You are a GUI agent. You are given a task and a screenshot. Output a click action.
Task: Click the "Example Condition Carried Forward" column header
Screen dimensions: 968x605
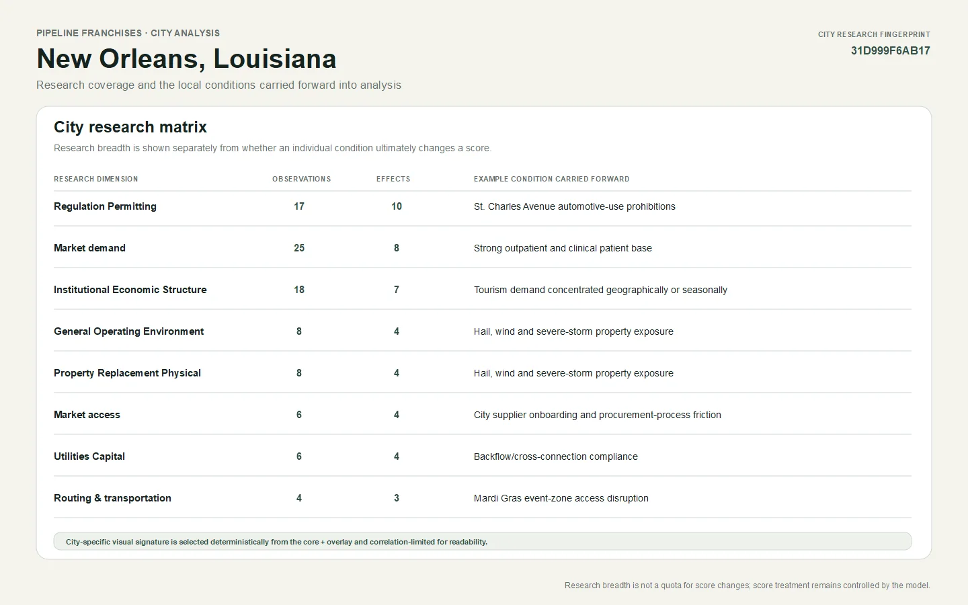pyautogui.click(x=552, y=179)
